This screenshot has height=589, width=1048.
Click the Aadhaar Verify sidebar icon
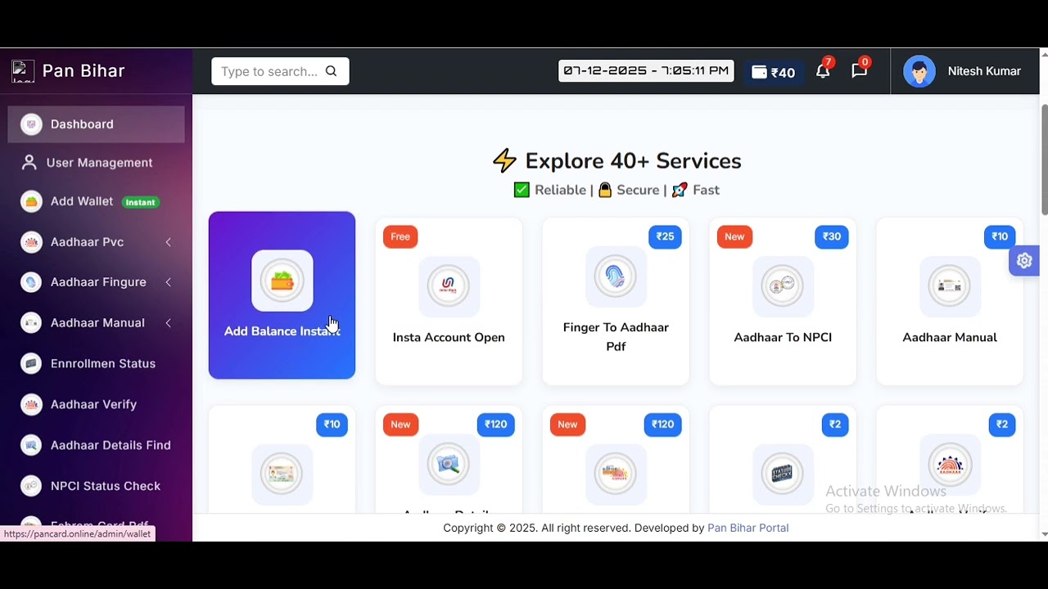31,404
